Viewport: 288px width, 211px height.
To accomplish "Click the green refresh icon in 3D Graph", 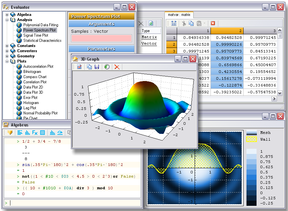I will 107,67.
